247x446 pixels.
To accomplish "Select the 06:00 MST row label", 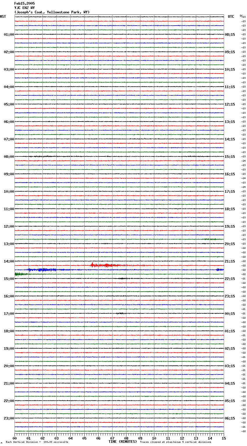I will point(9,122).
